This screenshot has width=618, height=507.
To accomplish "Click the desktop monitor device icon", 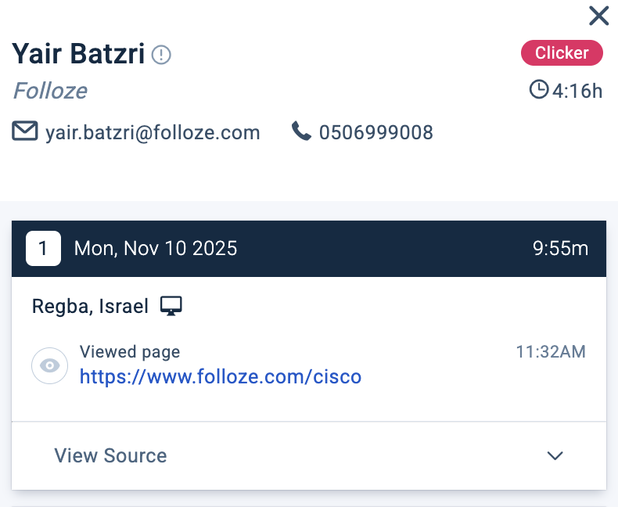I will (x=171, y=306).
